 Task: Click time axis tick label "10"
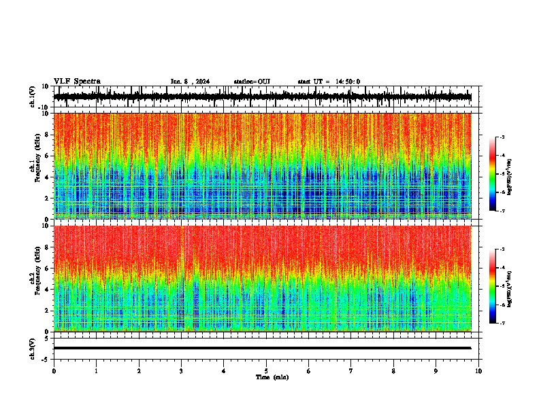coord(478,371)
